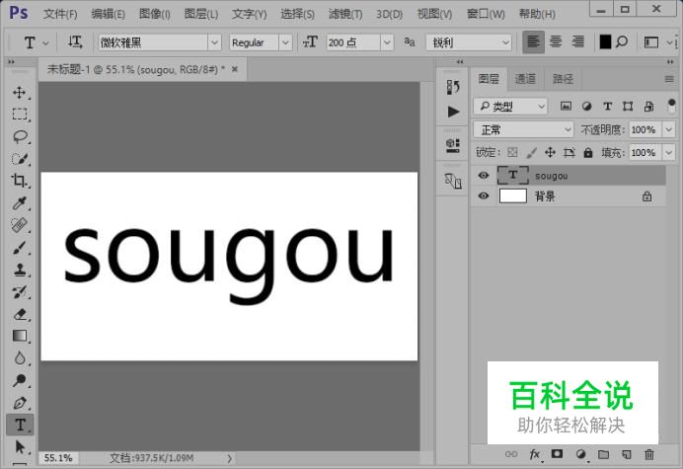Screen dimensions: 683x469
Task: Select the Dodge tool
Action: (19, 380)
